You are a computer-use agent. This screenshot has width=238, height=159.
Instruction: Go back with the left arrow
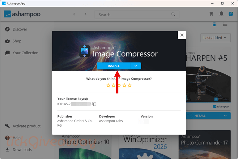click(74, 14)
